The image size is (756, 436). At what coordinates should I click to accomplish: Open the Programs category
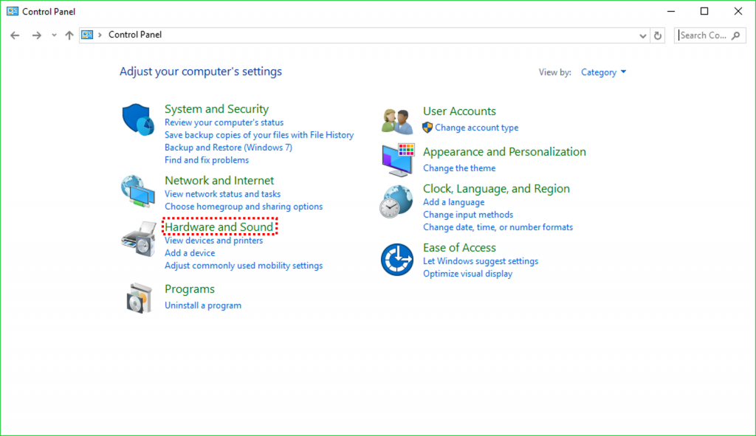pyautogui.click(x=190, y=289)
